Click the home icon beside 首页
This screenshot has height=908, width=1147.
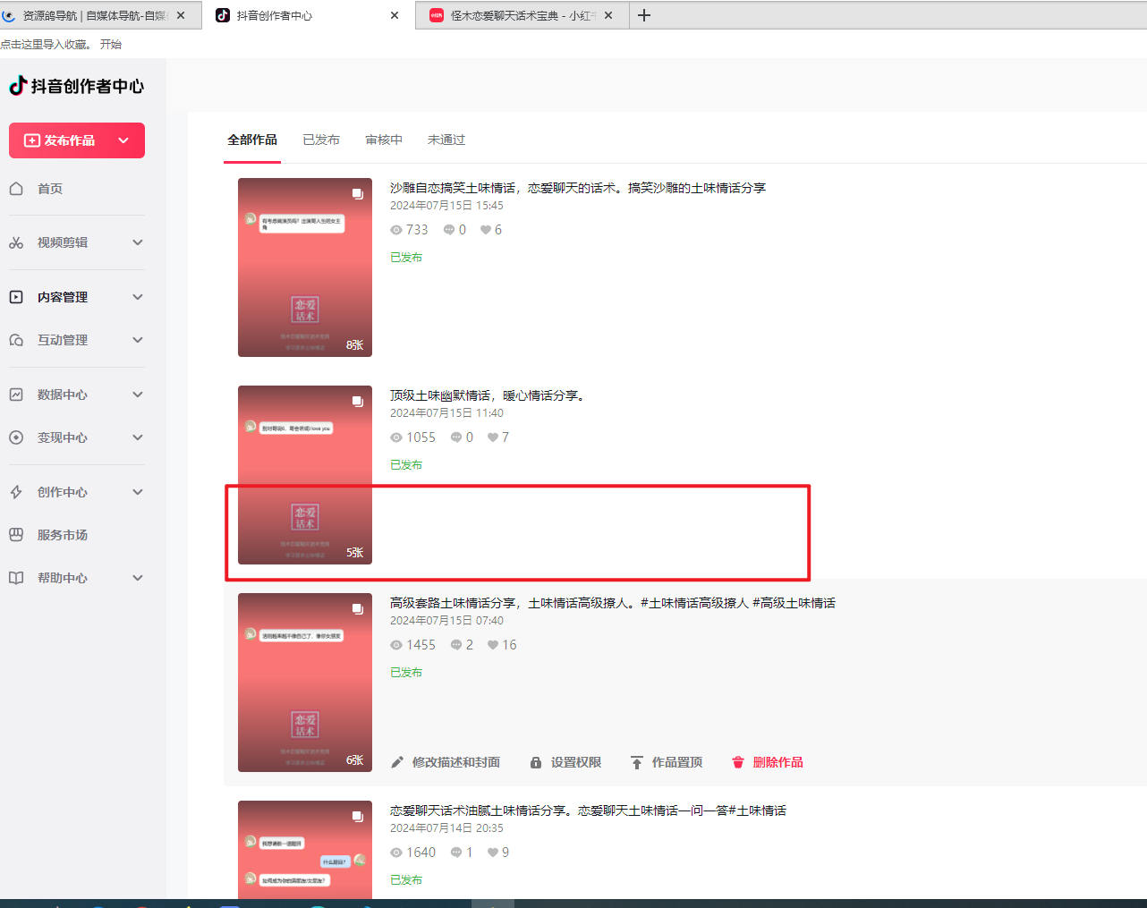(16, 189)
